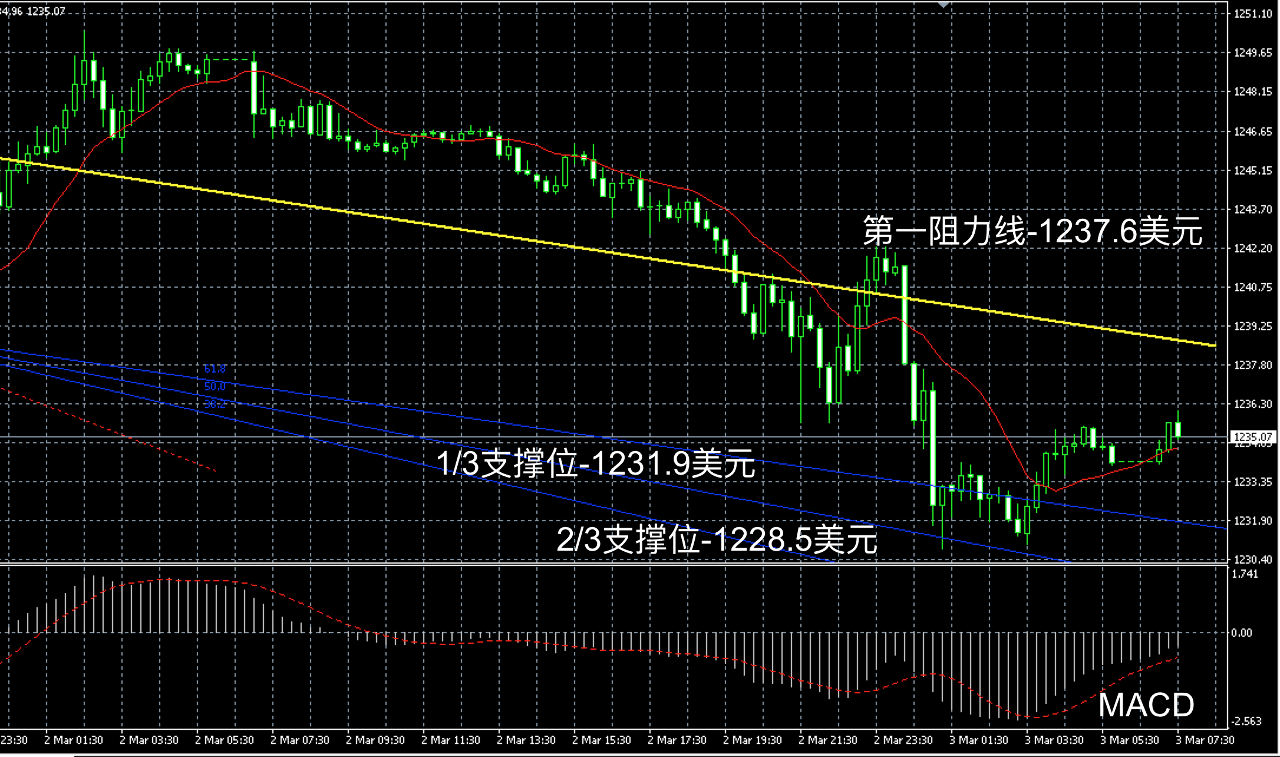Click the 2 Mar 11:30 time axis label
The width and height of the screenshot is (1280, 757).
tap(450, 740)
